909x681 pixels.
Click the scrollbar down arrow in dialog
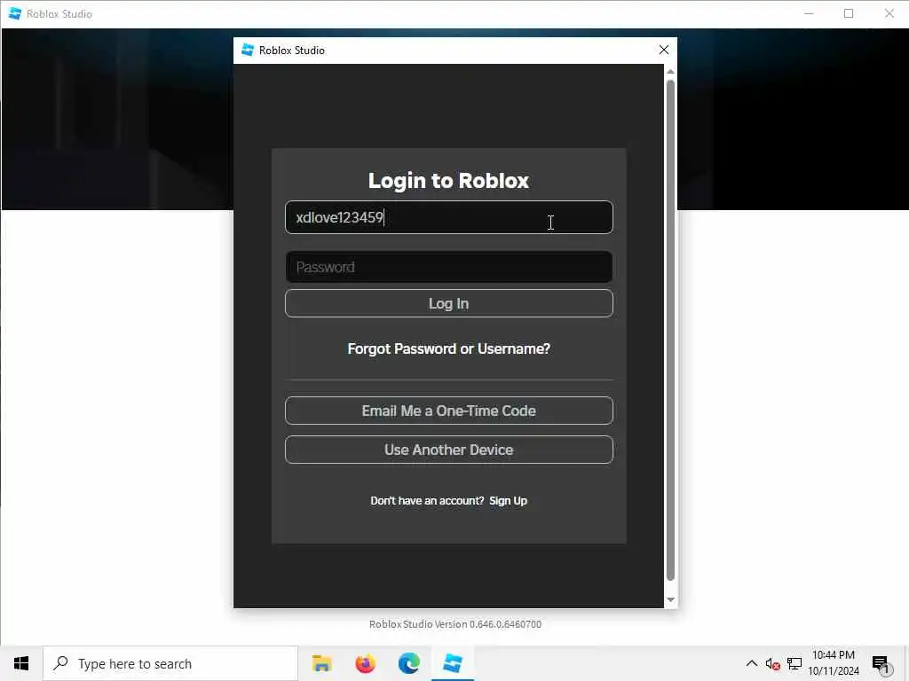670,600
